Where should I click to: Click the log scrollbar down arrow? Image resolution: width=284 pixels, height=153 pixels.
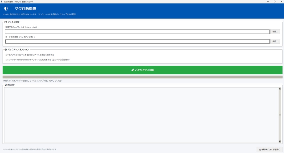[280, 142]
